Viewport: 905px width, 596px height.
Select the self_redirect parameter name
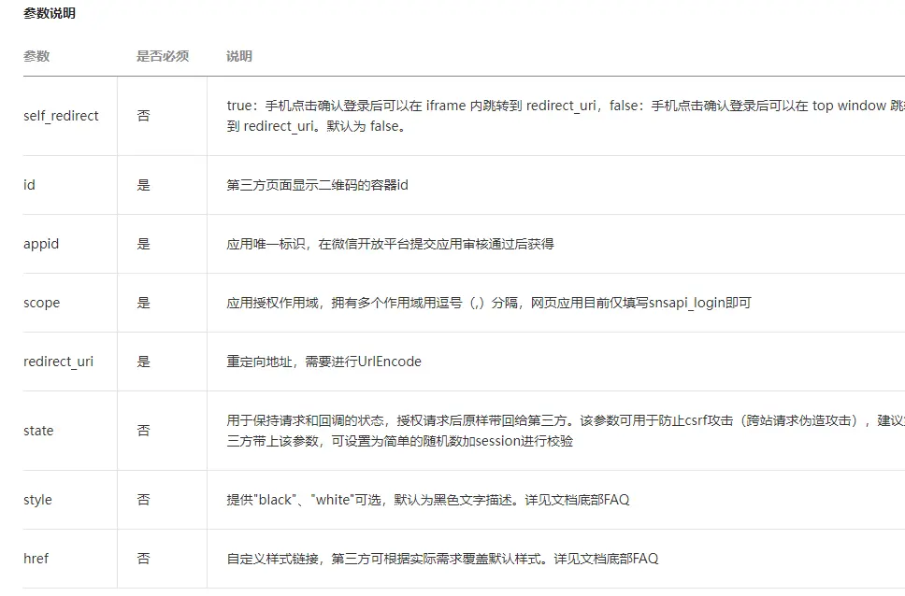61,116
